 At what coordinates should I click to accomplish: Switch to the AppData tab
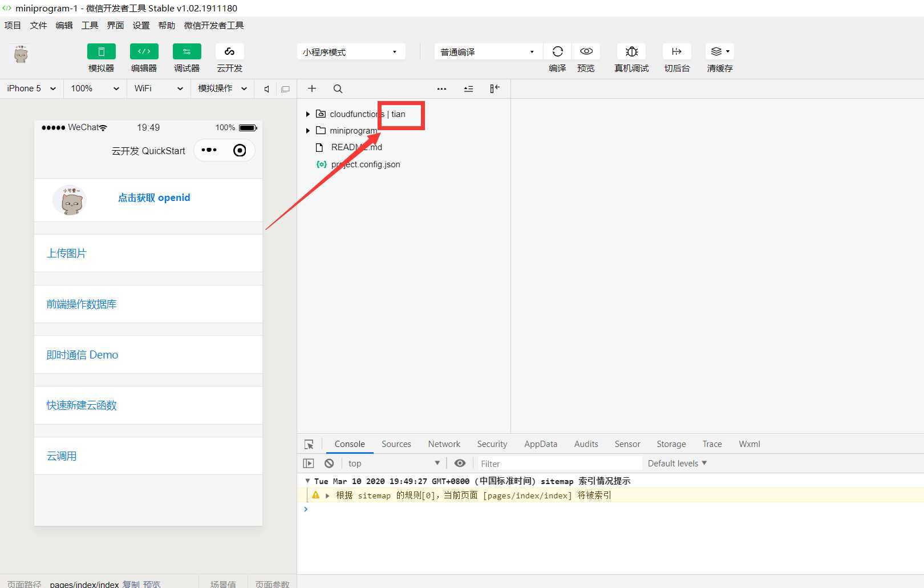pyautogui.click(x=541, y=444)
